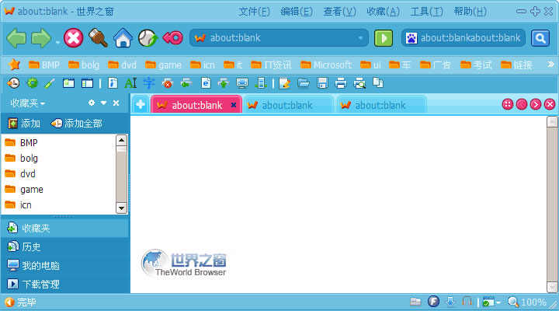Click the notepad edit icon
Viewport: 559px width, 311px height.
click(284, 83)
